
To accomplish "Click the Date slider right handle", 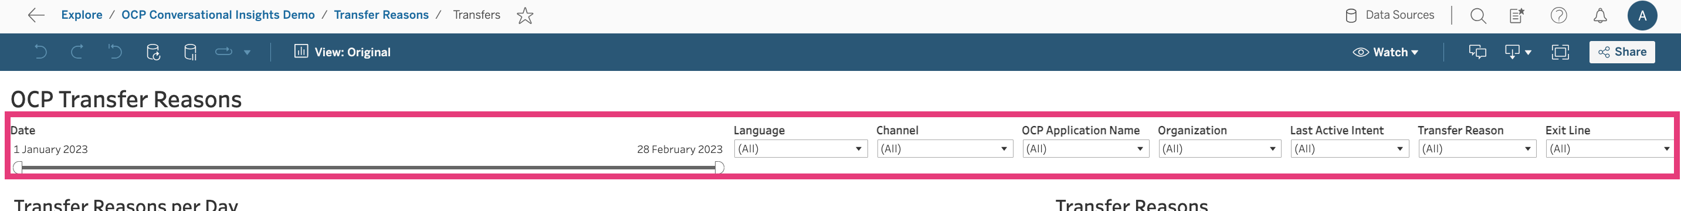I will click(x=719, y=168).
